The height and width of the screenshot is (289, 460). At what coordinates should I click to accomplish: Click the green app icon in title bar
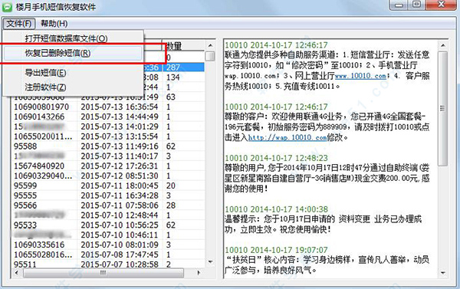(x=7, y=7)
